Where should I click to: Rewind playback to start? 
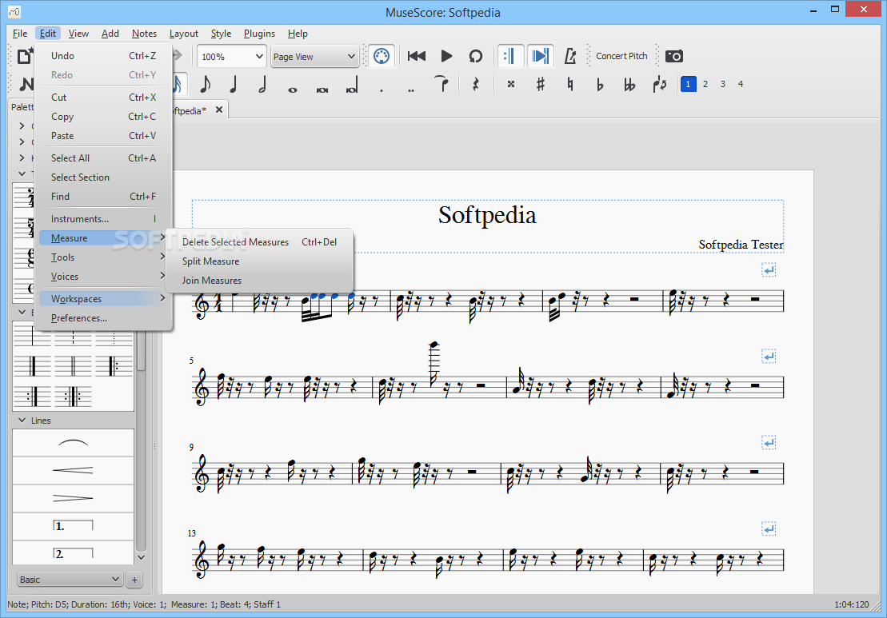pos(417,56)
